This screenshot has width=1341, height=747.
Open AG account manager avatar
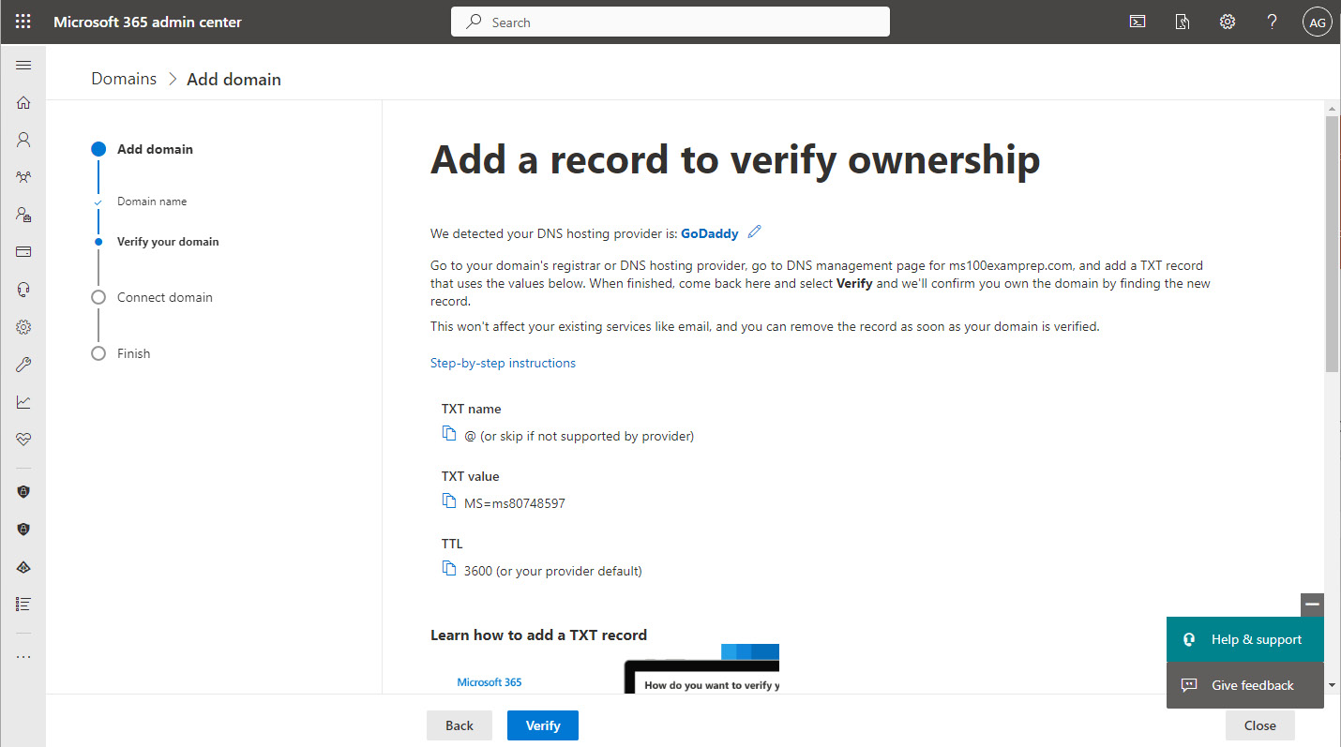point(1318,22)
